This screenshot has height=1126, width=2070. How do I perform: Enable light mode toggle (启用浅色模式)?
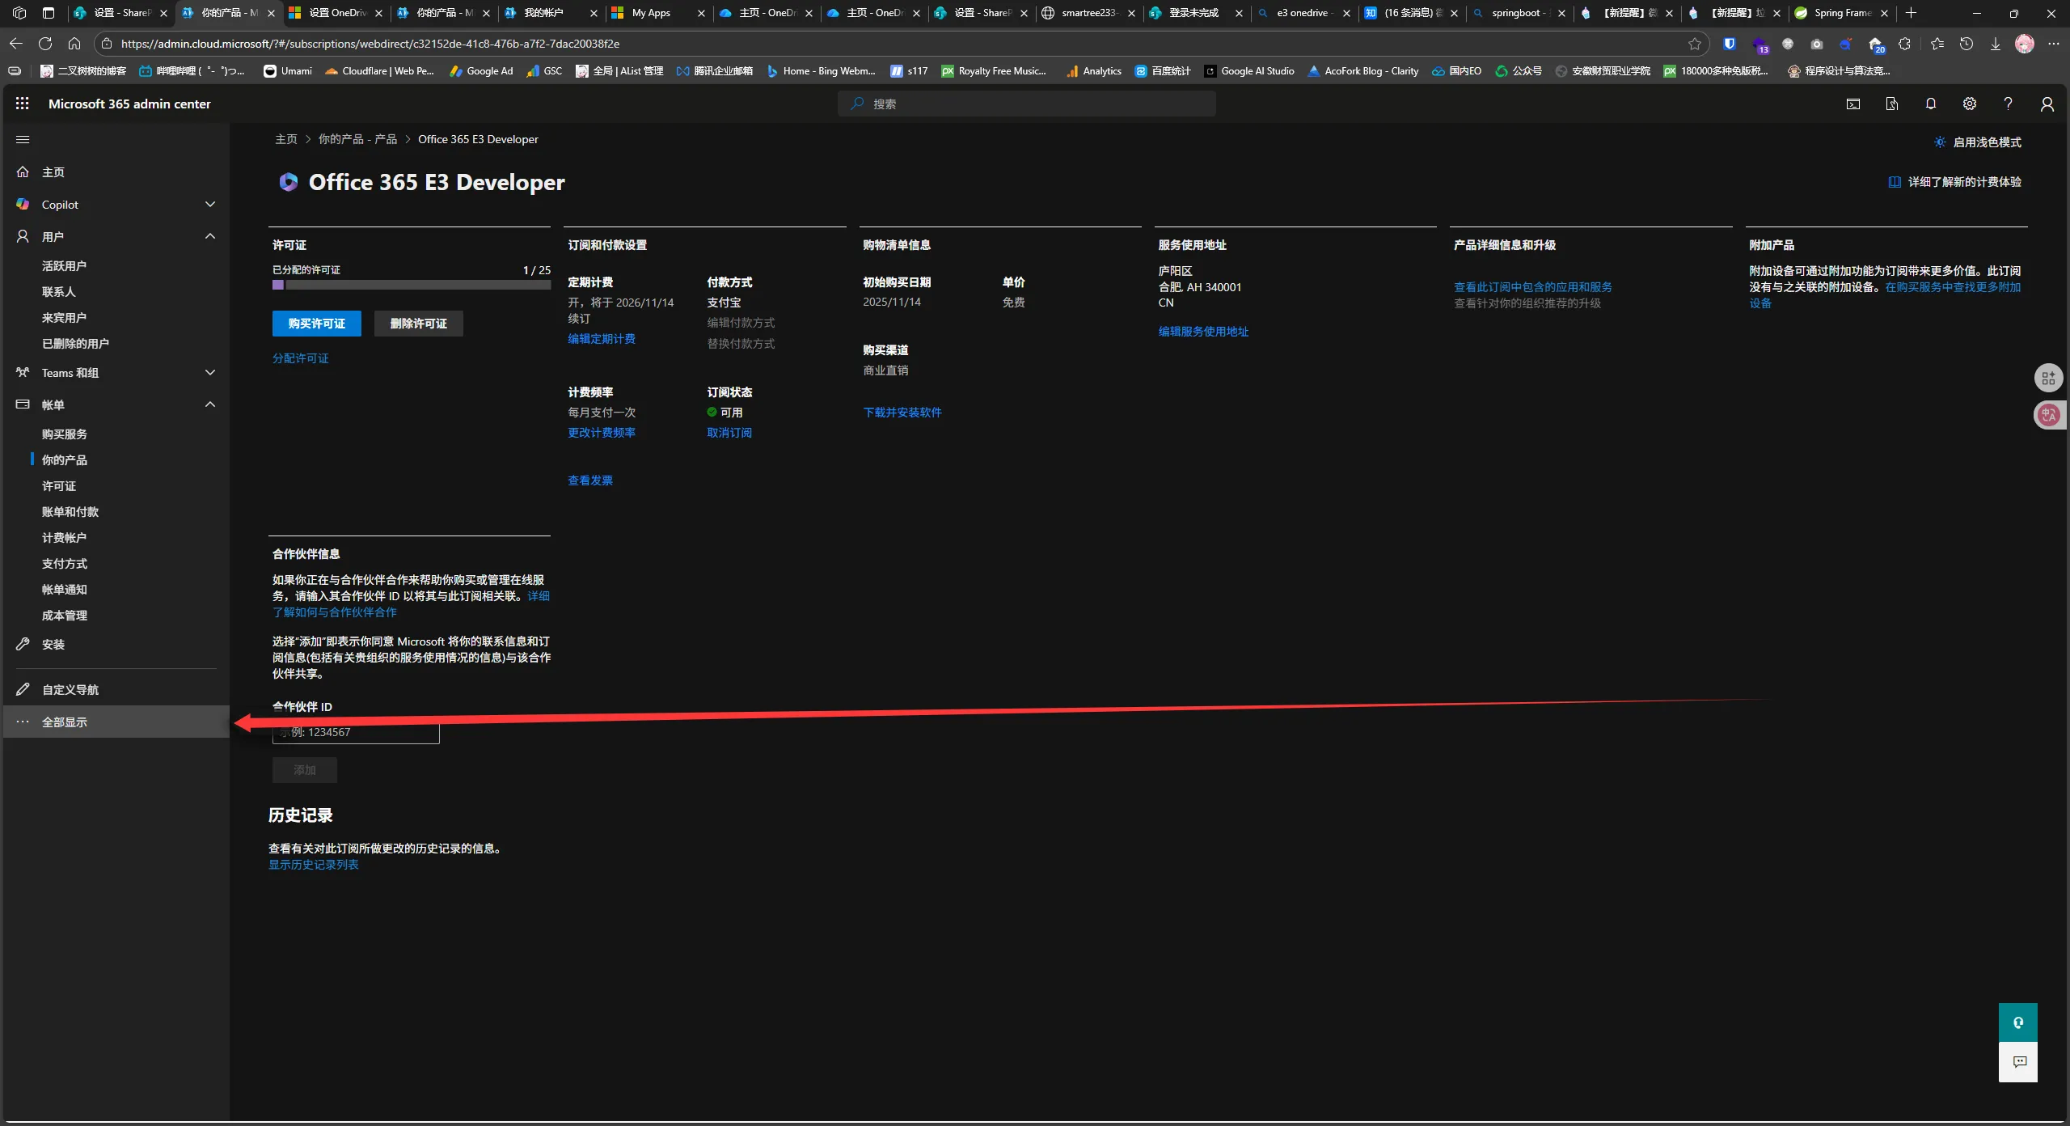coord(1978,142)
